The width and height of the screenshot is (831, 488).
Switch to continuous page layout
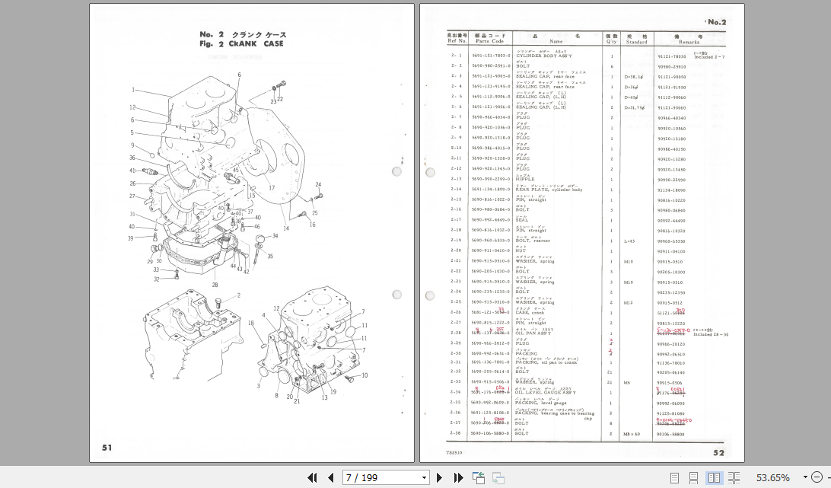tap(693, 478)
